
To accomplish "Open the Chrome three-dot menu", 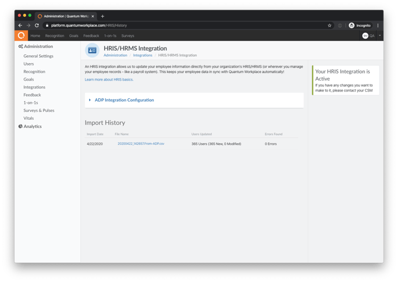I will 378,25.
